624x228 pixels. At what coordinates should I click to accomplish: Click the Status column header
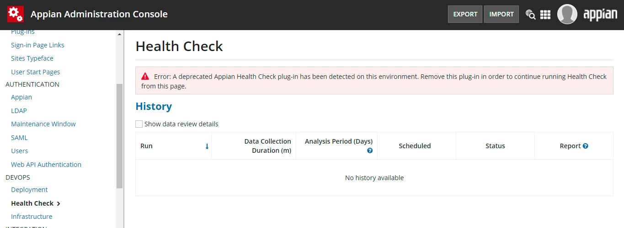pos(495,146)
